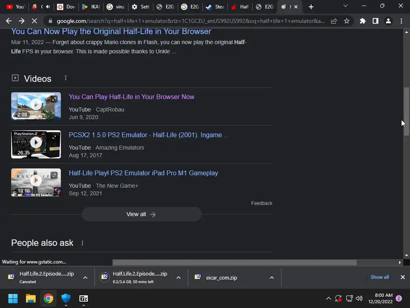Open the canceled Half.Life.2.Episode zip download
The height and width of the screenshot is (308, 410).
pos(42,278)
